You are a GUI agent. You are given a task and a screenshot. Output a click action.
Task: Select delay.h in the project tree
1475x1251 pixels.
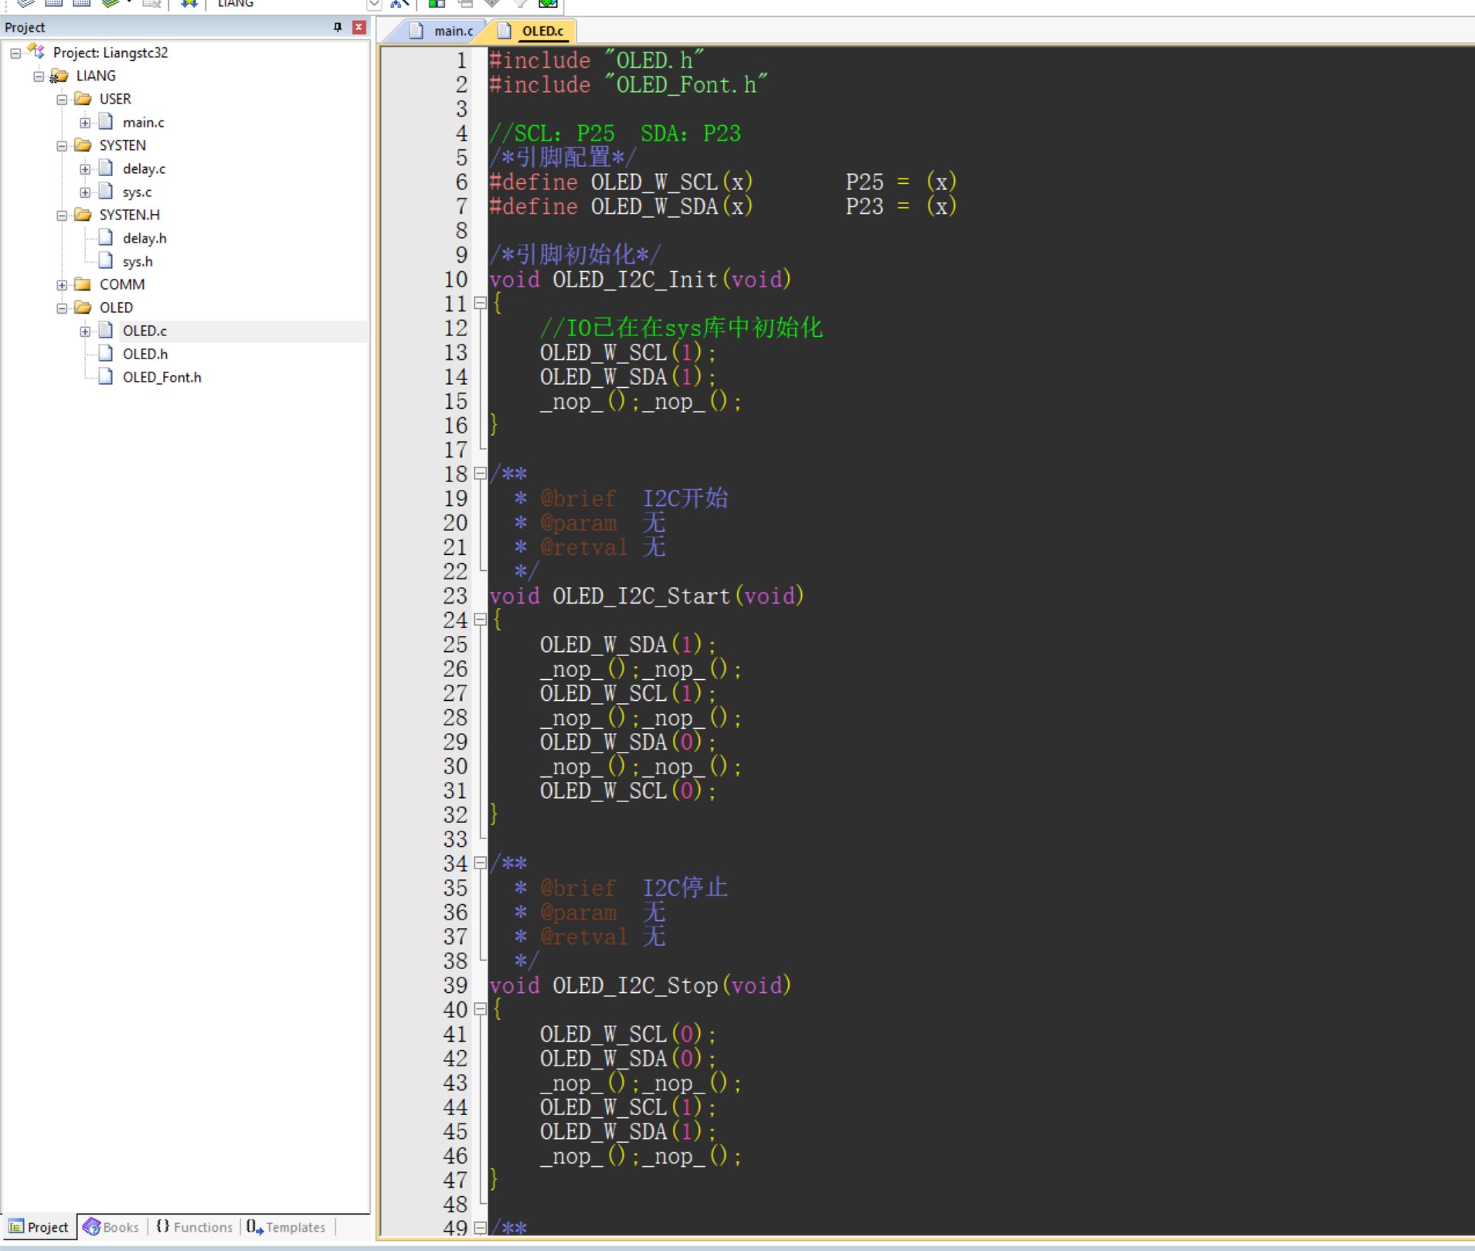[x=144, y=238]
